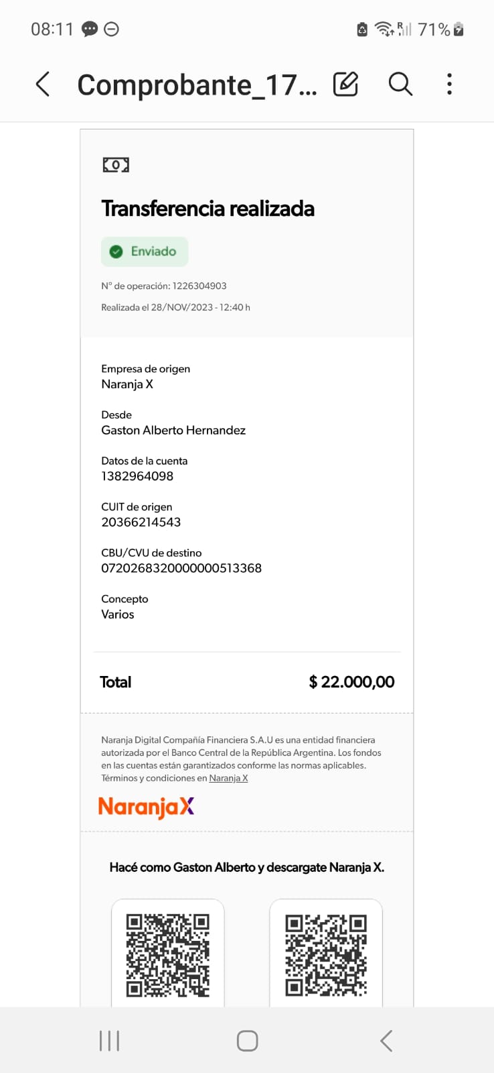Tap the right QR code

[x=326, y=955]
